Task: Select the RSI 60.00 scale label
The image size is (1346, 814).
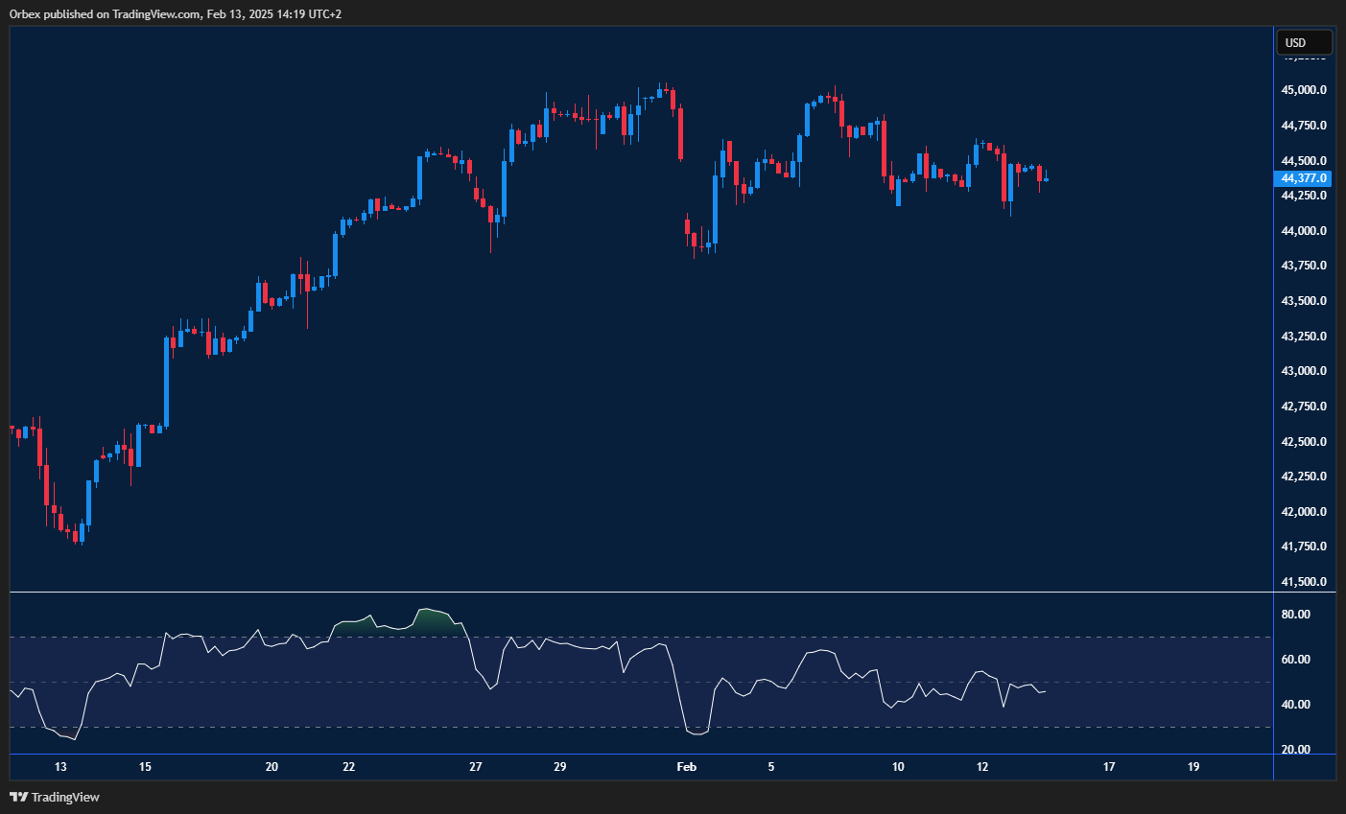Action: [1296, 660]
